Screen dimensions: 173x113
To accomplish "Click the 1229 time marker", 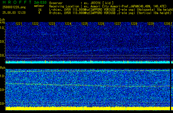I will pos(151,24).
